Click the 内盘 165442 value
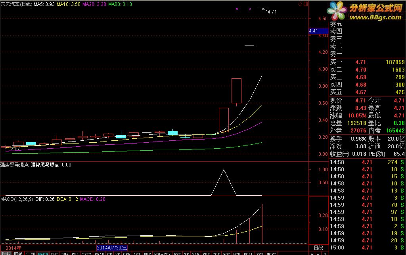The image size is (406, 255). tap(395, 130)
